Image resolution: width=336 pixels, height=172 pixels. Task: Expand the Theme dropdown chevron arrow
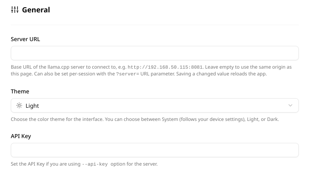point(290,105)
